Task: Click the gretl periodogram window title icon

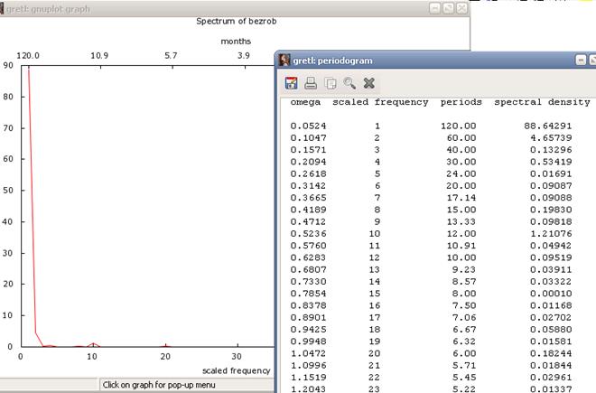Action: tap(284, 61)
